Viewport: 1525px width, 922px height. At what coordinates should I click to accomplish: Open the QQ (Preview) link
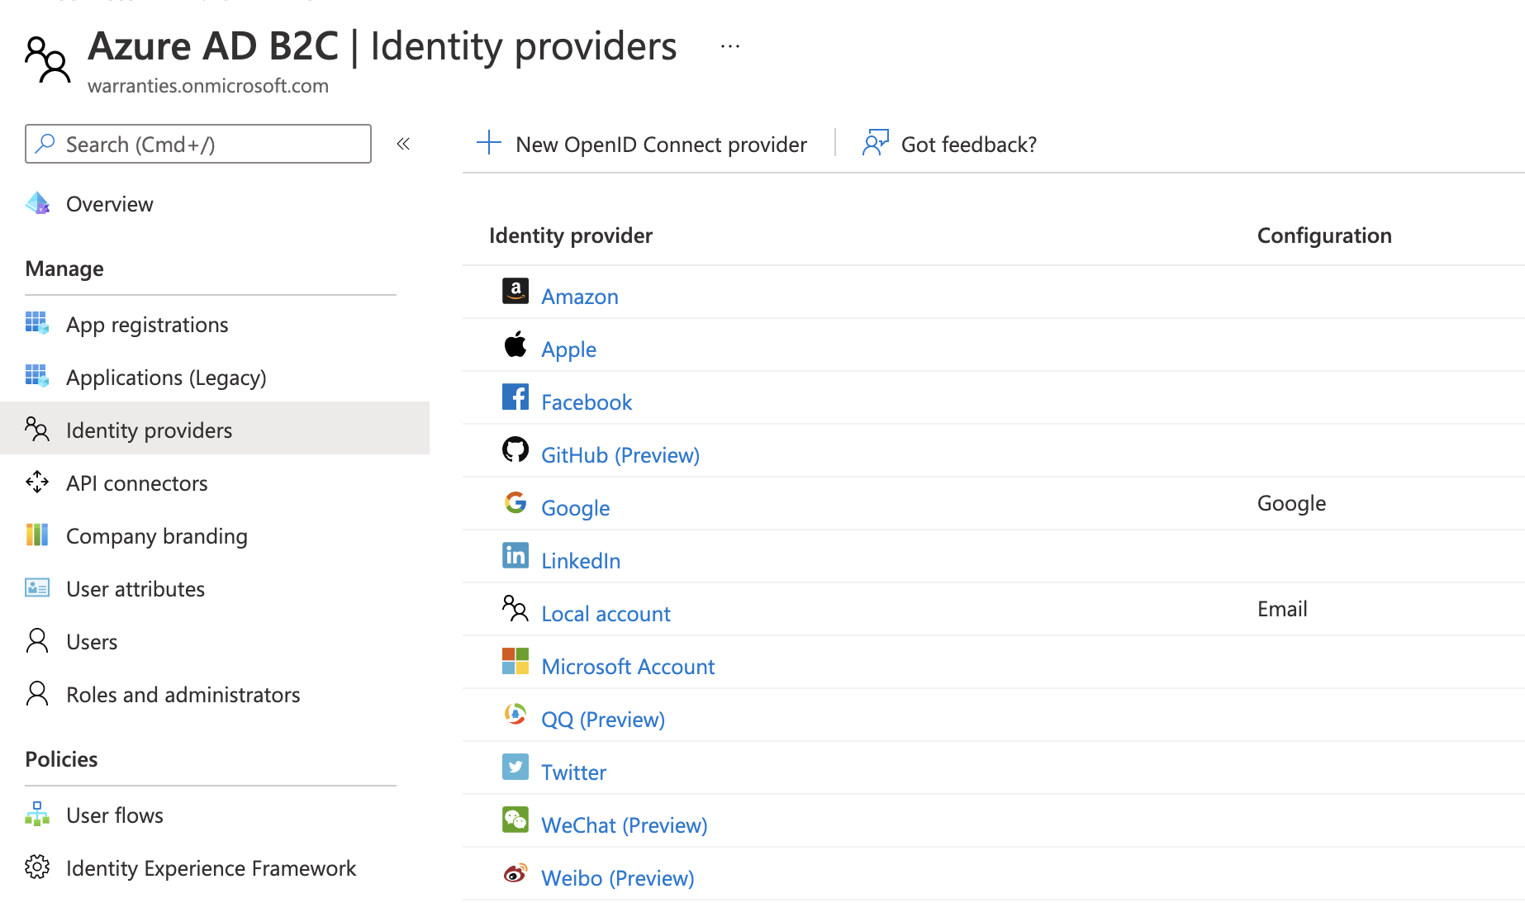point(603,720)
